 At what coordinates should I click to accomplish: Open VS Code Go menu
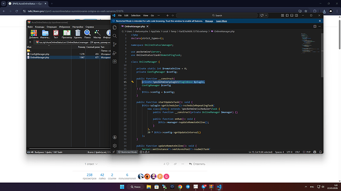coord(152,15)
